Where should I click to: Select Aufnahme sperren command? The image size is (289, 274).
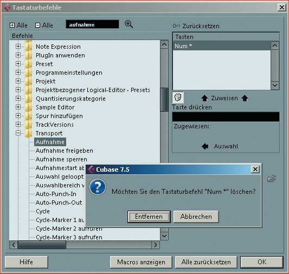coord(61,159)
